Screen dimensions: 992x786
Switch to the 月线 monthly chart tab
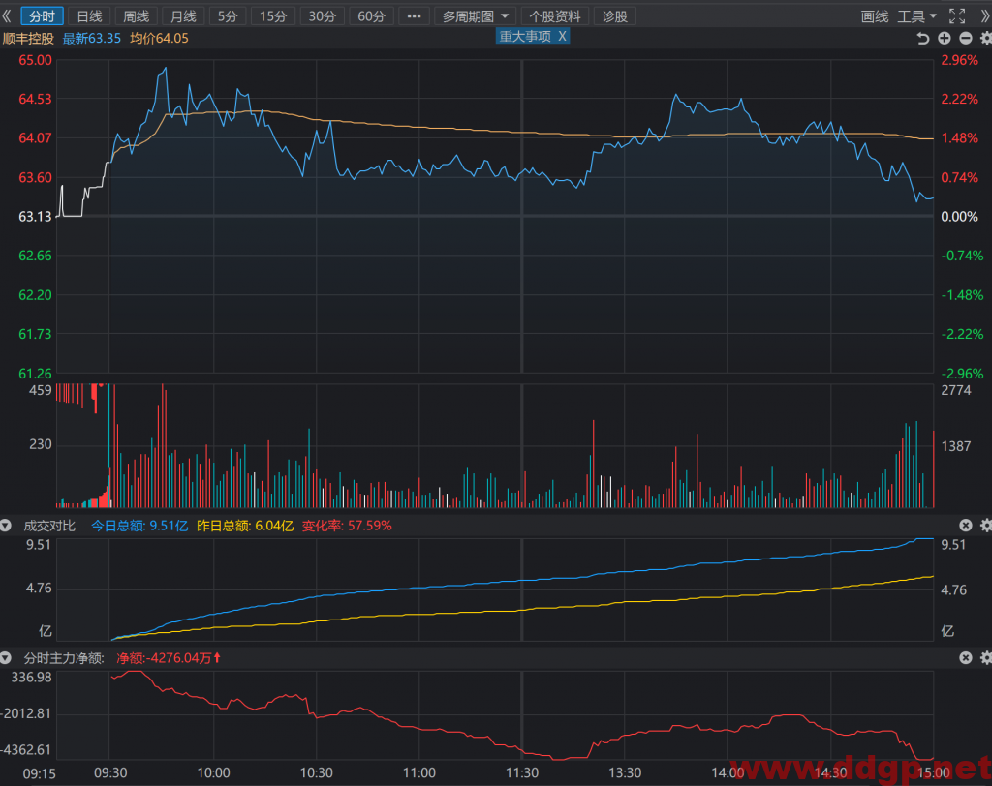(183, 16)
